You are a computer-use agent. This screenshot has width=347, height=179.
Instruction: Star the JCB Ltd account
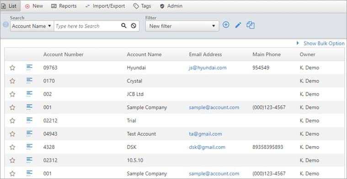coord(12,94)
